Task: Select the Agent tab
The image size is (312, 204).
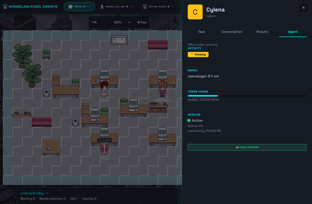Action: pyautogui.click(x=293, y=32)
